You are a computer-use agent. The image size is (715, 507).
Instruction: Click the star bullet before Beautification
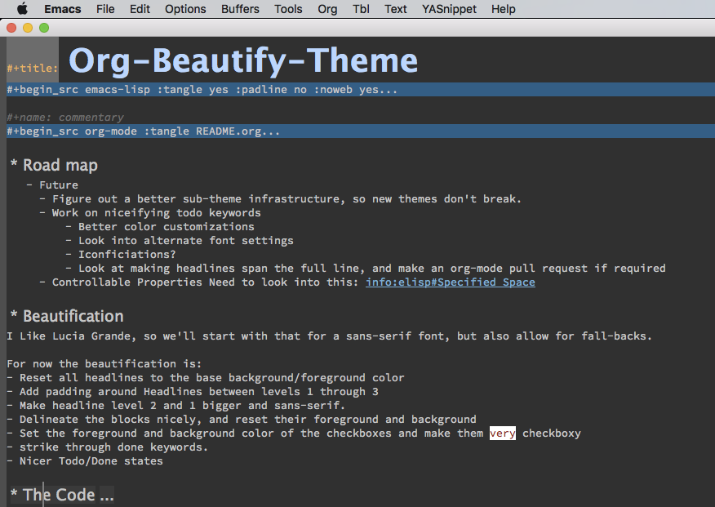point(14,314)
